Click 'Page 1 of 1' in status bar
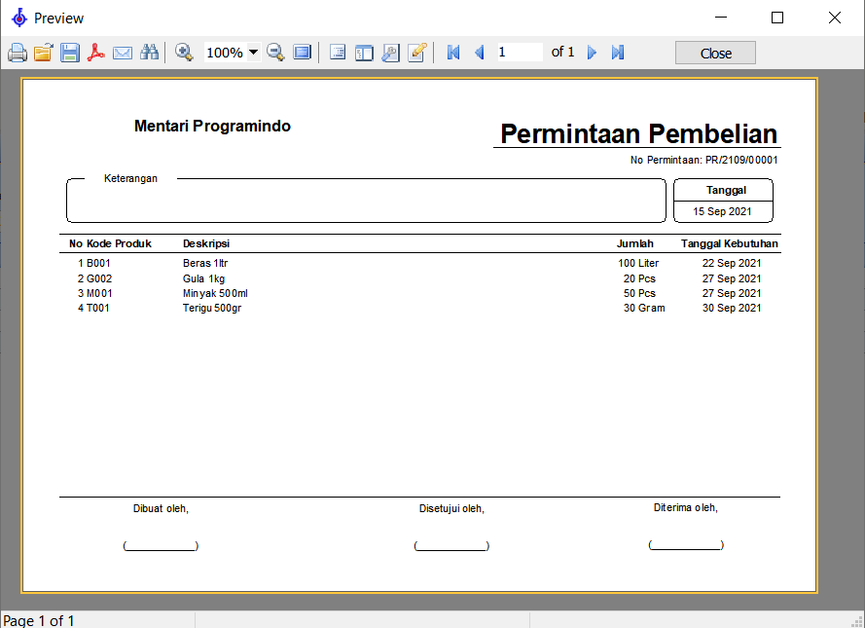Screen dimensions: 865x628 pos(39,621)
